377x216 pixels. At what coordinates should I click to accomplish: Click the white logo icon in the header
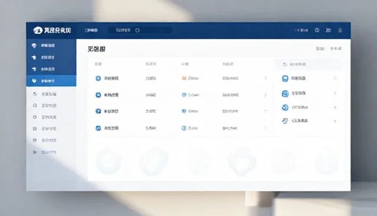coord(38,30)
